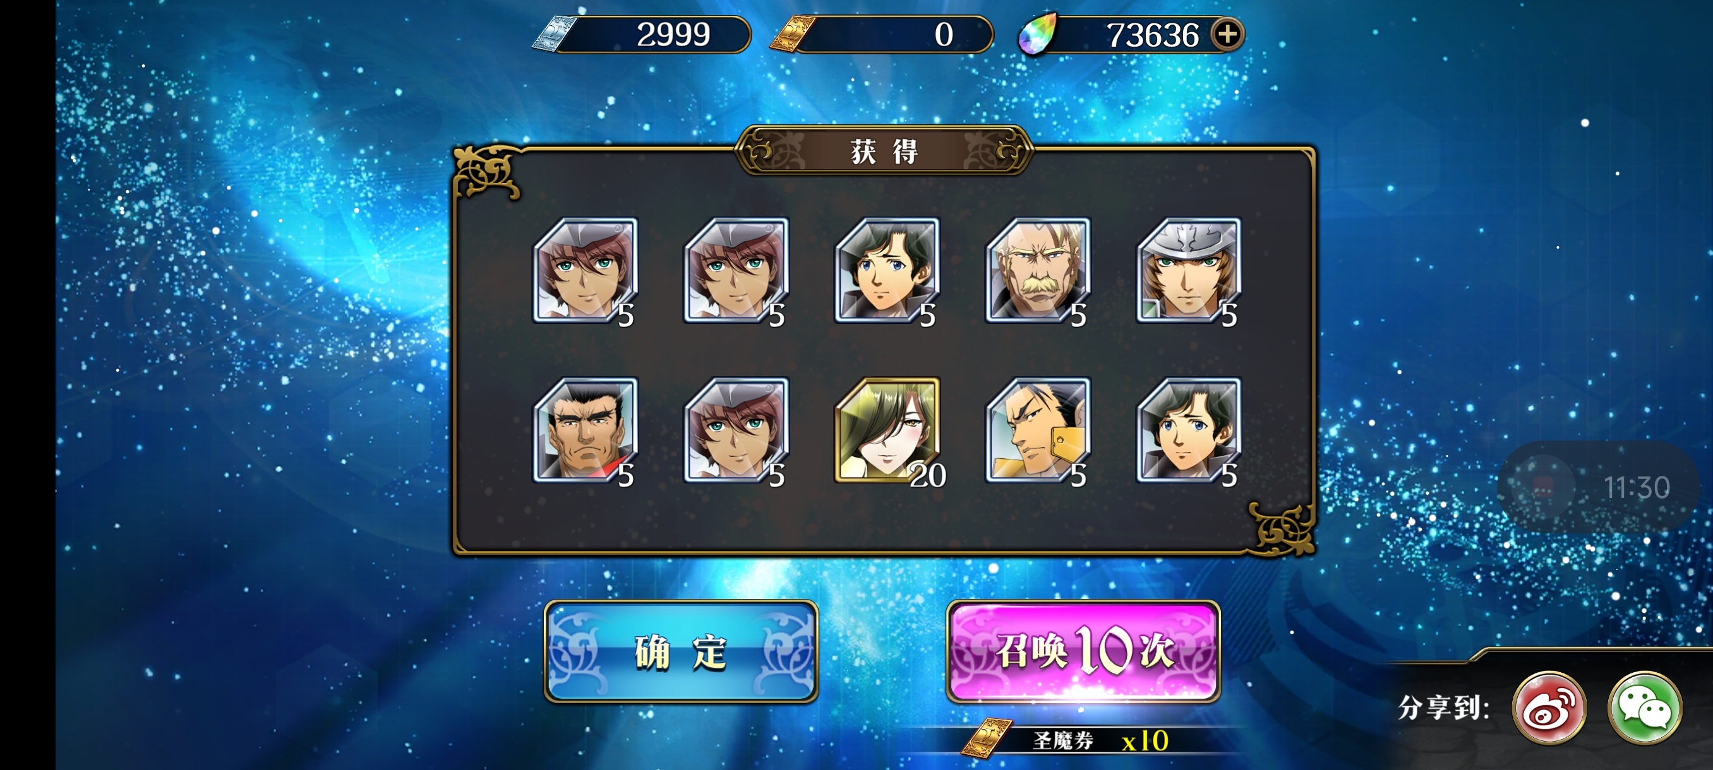Screen dimensions: 1713x770
Task: Tap the gold 圣魔券 ticket icon
Action: tap(986, 739)
